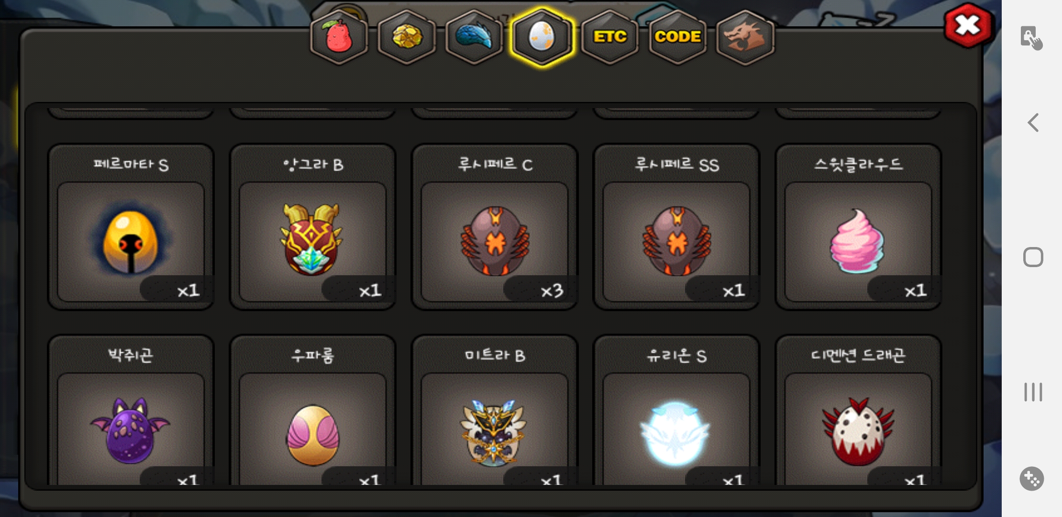Select the egg inventory tab
1062x517 pixels.
coord(542,37)
